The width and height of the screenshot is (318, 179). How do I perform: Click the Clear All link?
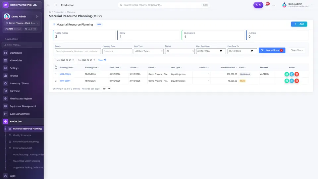pos(102,60)
